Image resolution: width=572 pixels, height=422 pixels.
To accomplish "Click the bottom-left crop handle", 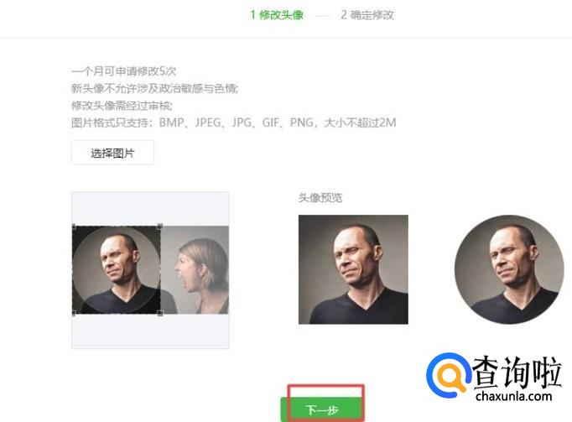I will point(74,313).
